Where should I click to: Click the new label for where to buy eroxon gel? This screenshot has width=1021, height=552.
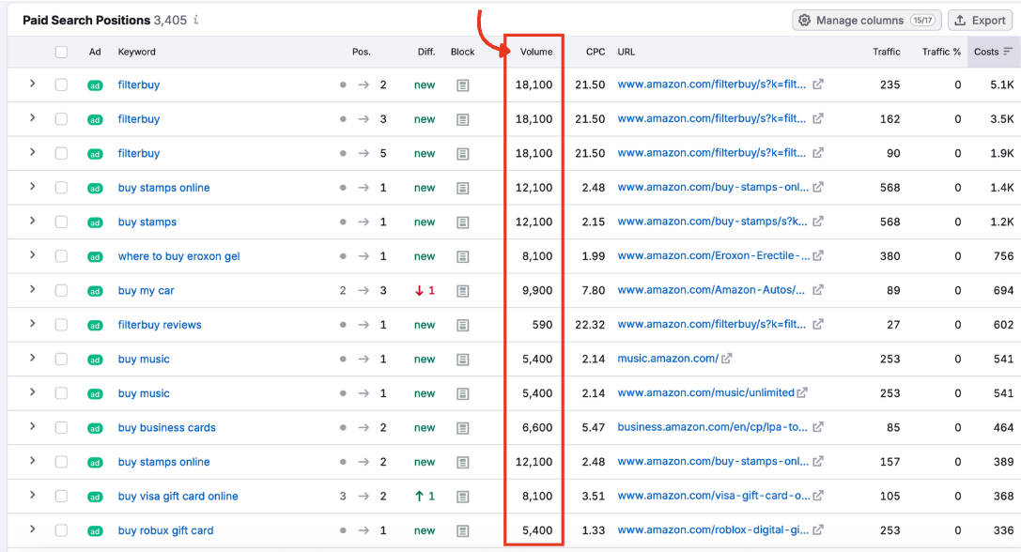(x=425, y=256)
